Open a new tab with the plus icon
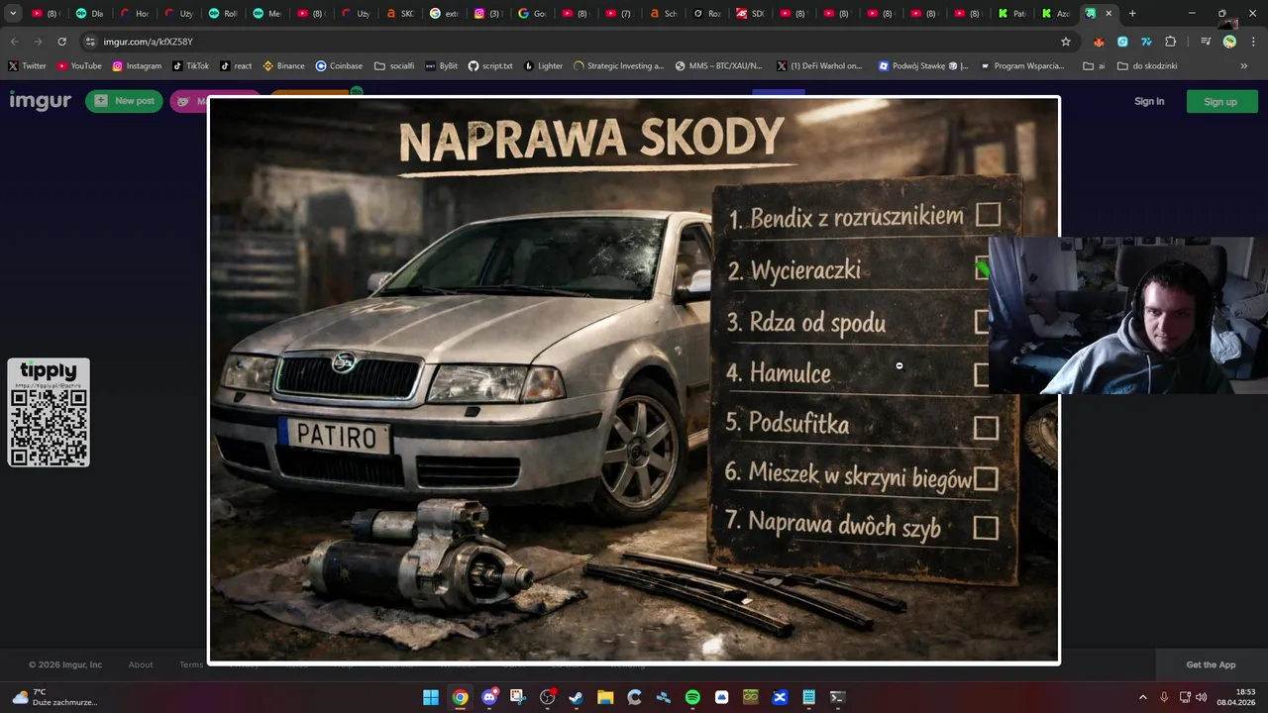This screenshot has width=1268, height=713. (x=1132, y=14)
